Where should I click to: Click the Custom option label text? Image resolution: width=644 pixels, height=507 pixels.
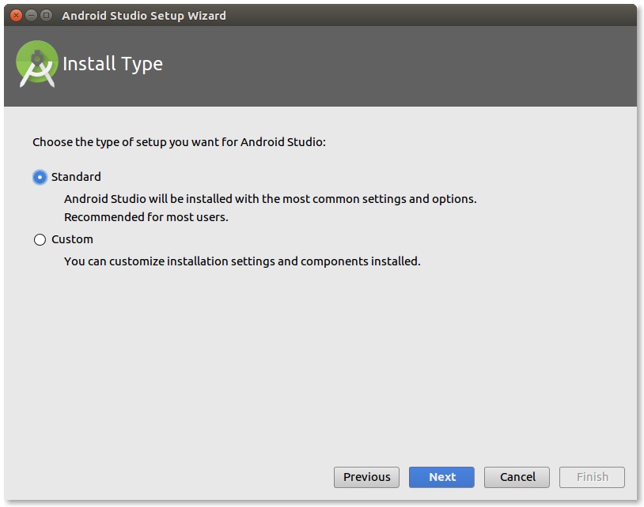(72, 239)
